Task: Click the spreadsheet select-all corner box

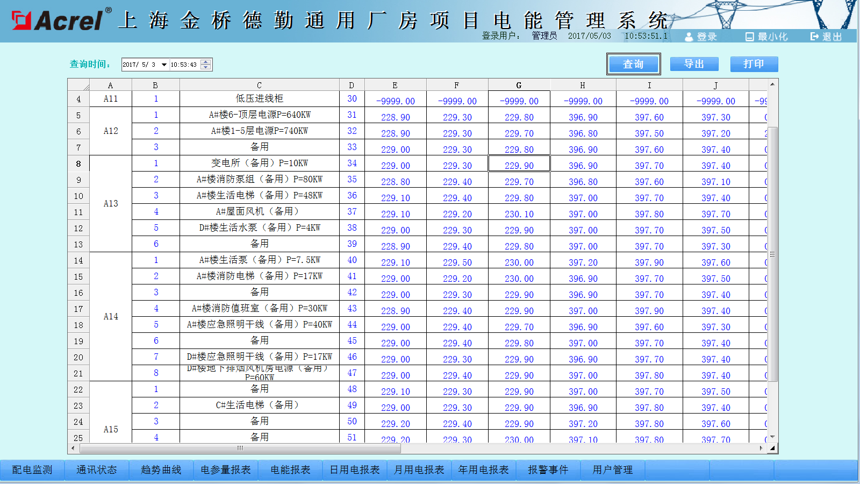Action: point(78,85)
